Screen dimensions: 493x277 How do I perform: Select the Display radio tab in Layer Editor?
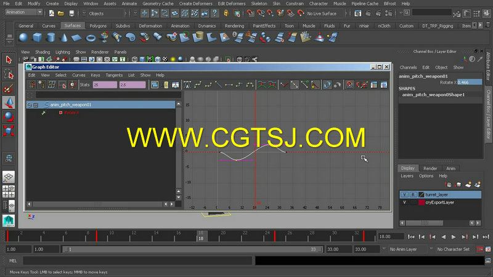tap(407, 168)
